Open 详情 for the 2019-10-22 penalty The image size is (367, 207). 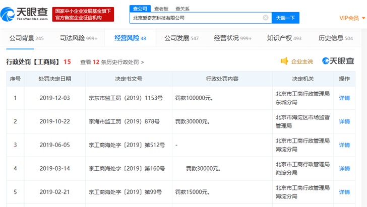[x=344, y=121]
